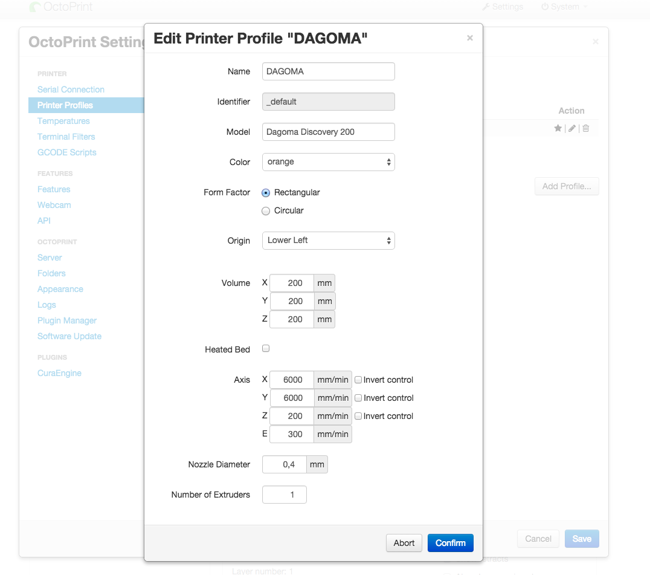The height and width of the screenshot is (575, 650).
Task: Click the Confirm button
Action: tap(451, 543)
